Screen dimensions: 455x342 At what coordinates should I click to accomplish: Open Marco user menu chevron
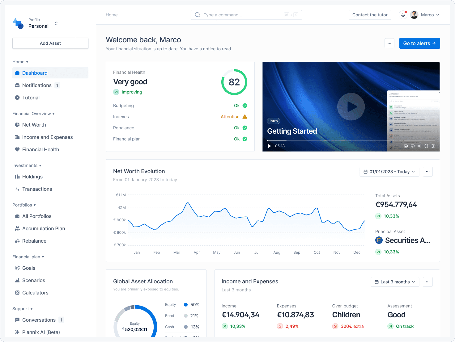point(438,15)
